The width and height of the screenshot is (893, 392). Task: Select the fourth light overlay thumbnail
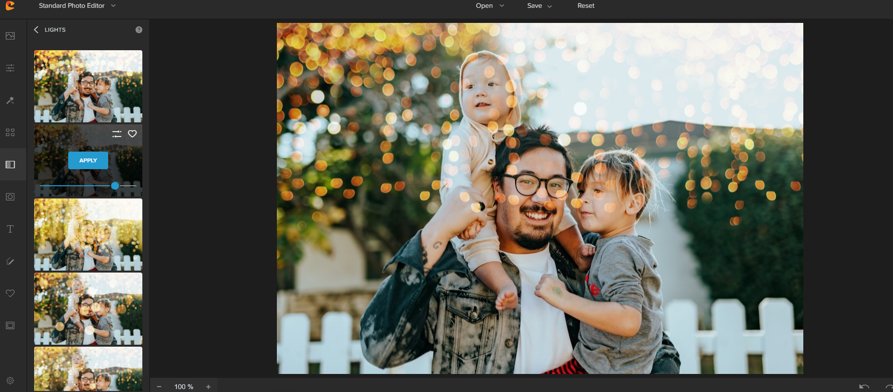pos(88,309)
